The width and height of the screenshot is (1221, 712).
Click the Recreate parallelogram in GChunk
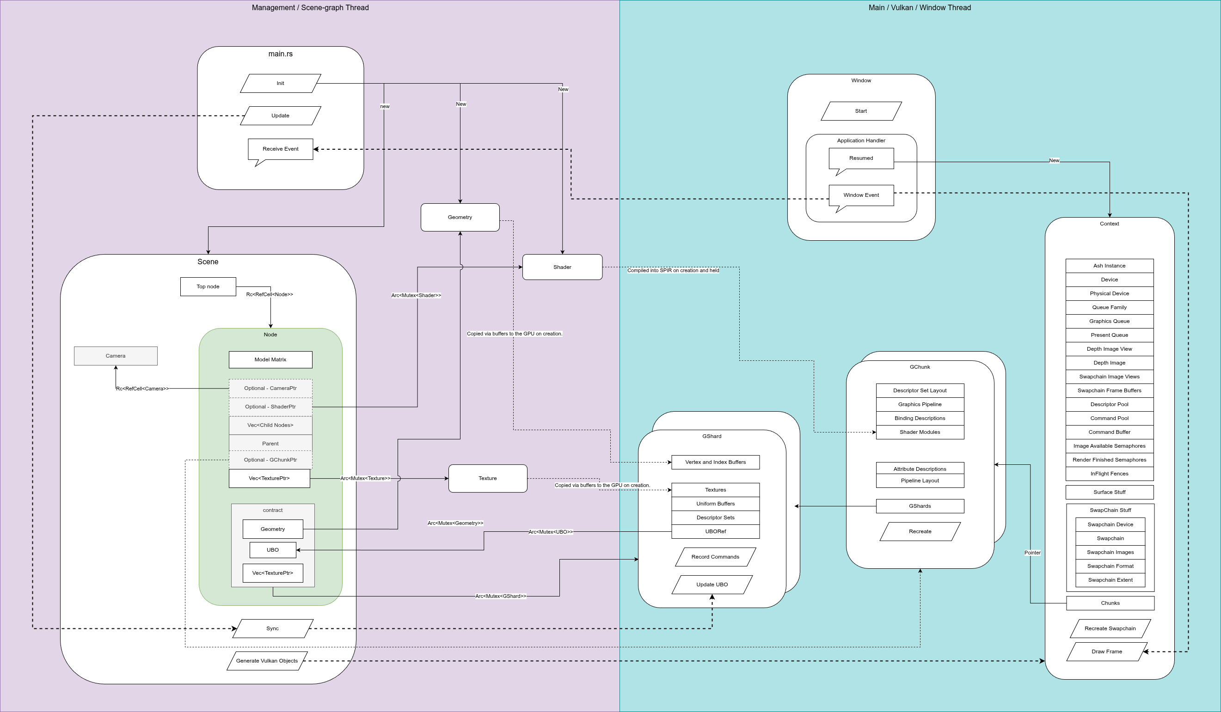point(920,531)
